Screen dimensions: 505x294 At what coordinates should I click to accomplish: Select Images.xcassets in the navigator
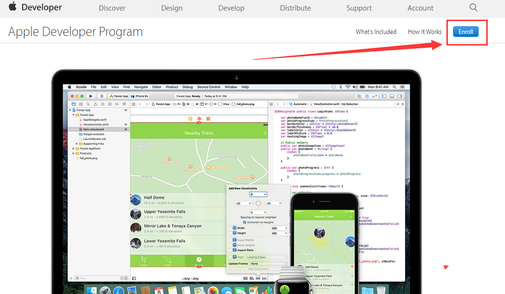click(94, 134)
